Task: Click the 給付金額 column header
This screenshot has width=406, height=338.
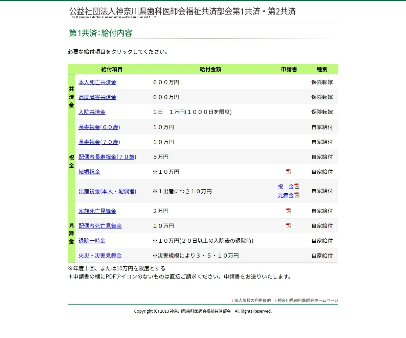Action: (x=210, y=69)
